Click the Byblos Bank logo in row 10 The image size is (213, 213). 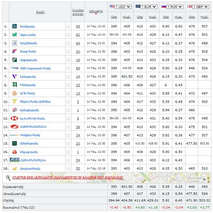[x=14, y=102]
